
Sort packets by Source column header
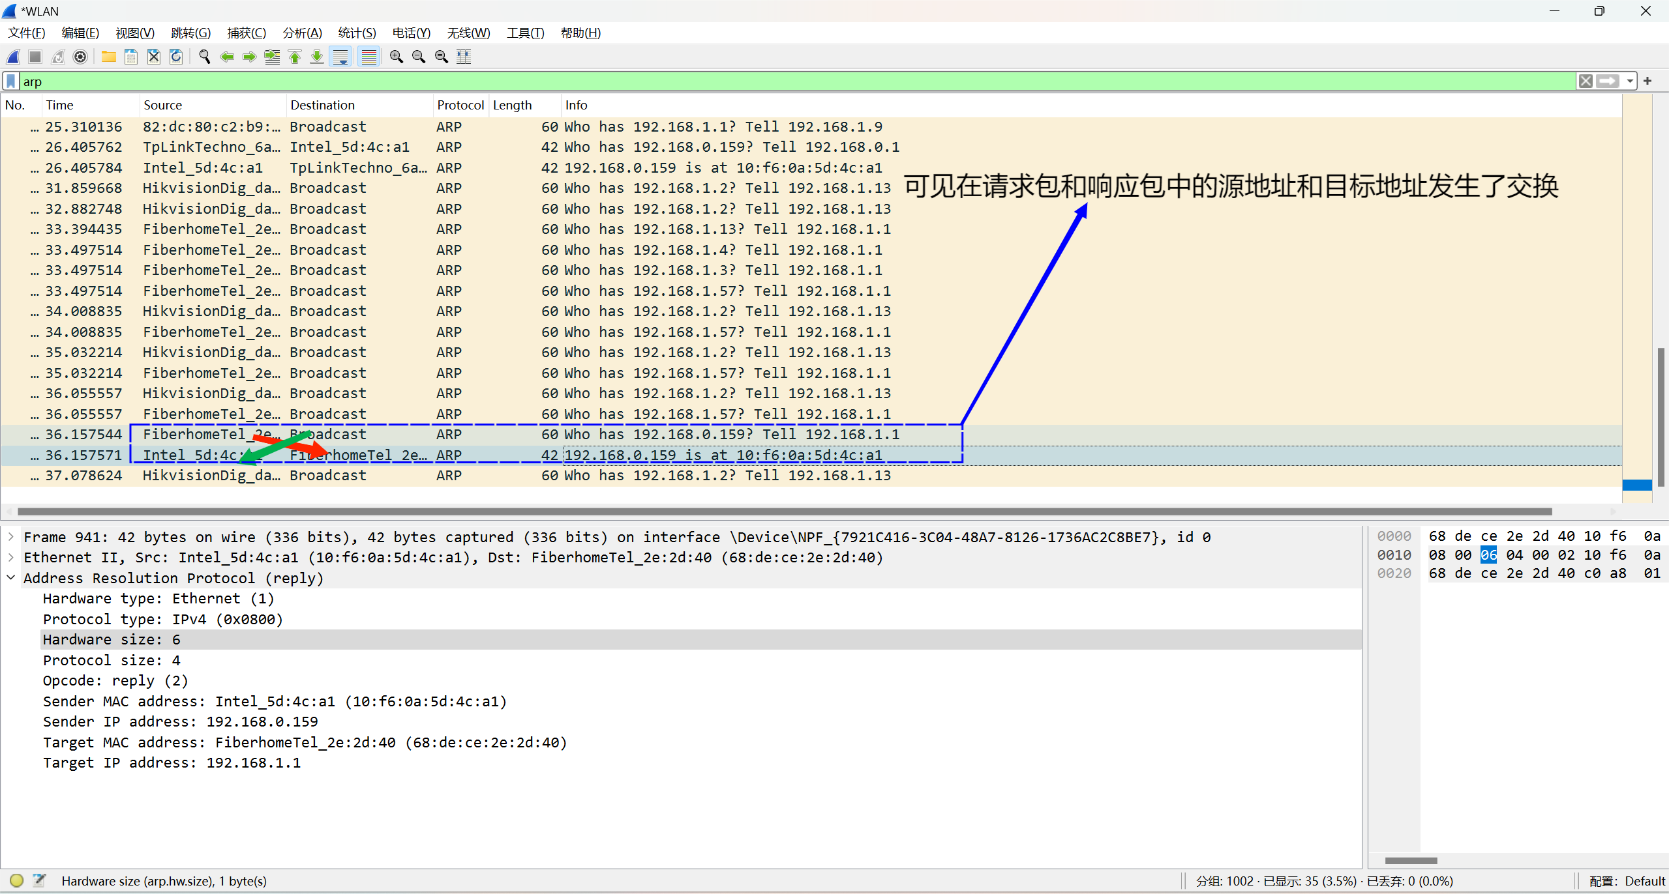[213, 105]
